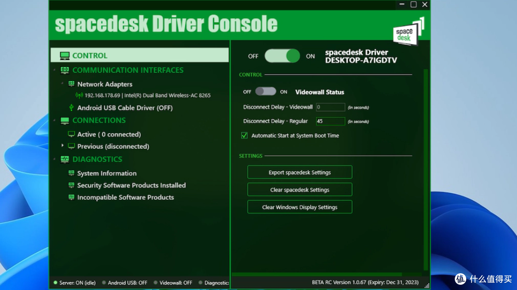The width and height of the screenshot is (517, 290).
Task: Click the System Information icon
Action: click(x=71, y=173)
